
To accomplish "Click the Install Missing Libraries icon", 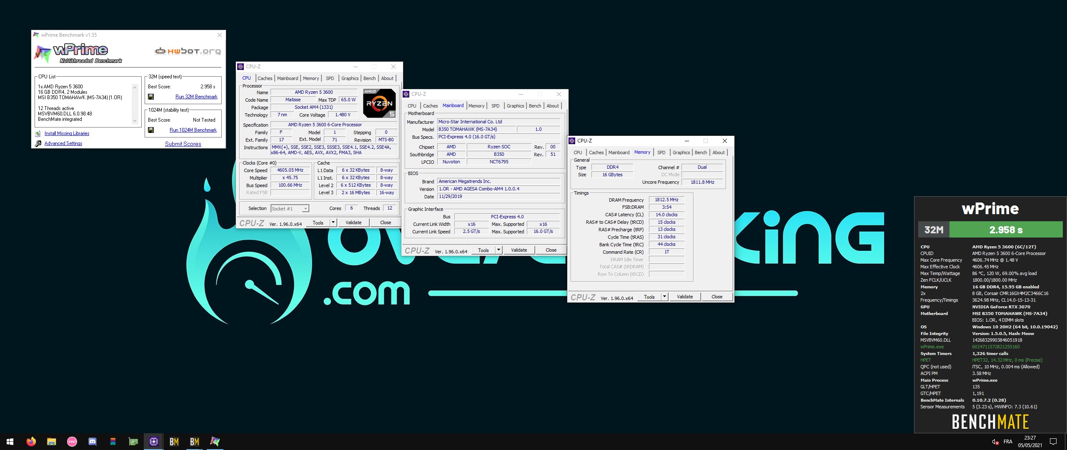I will pos(38,133).
